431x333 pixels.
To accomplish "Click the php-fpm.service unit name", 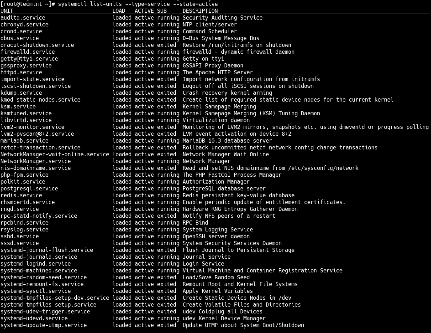I will tap(24, 175).
